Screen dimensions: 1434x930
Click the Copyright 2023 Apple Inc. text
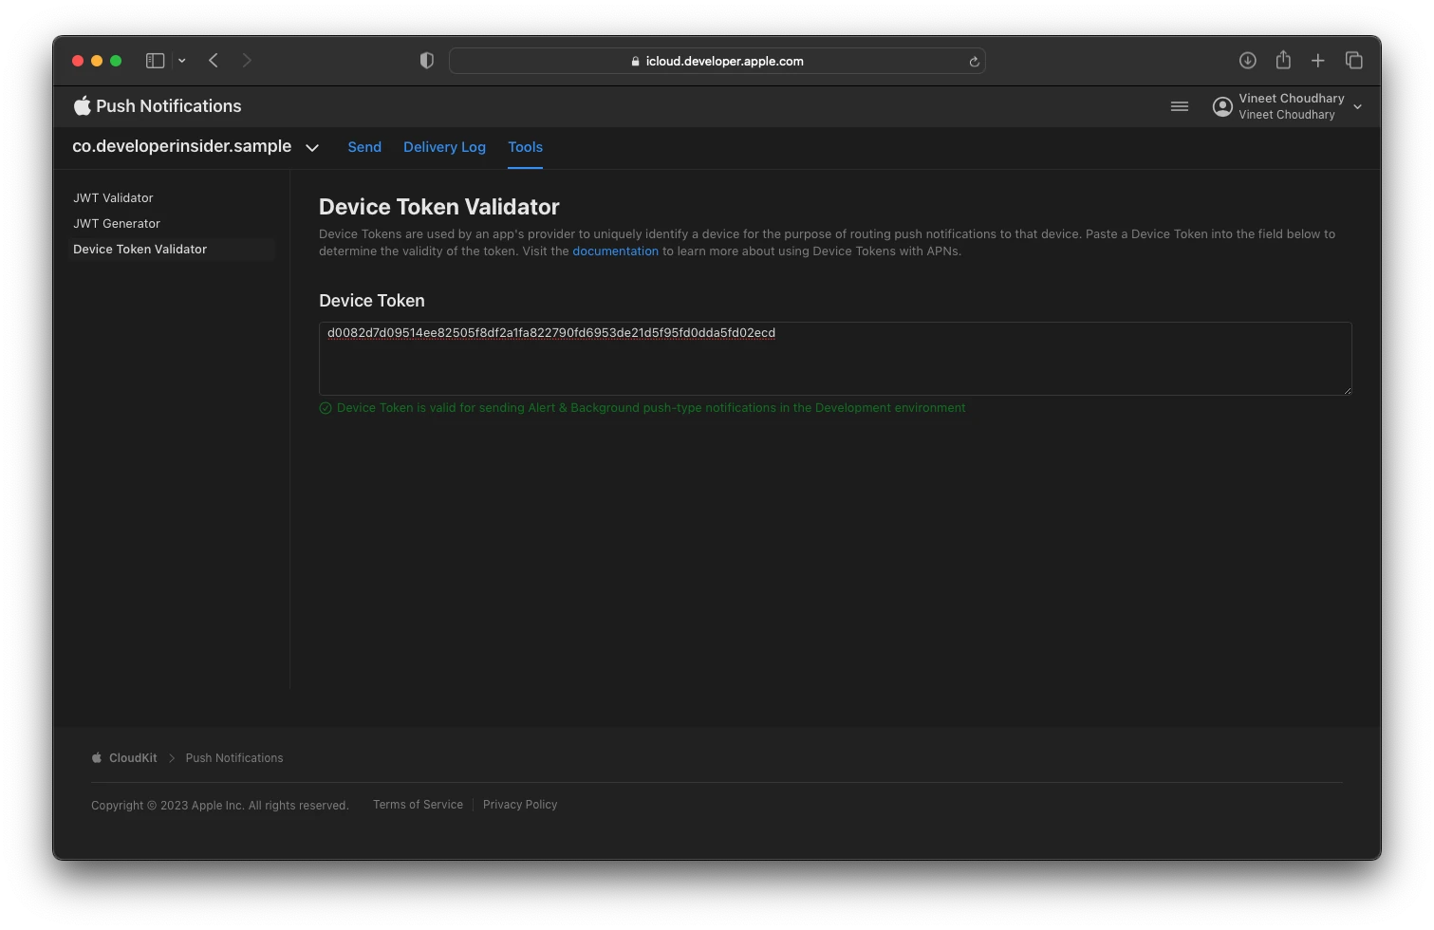click(x=220, y=806)
